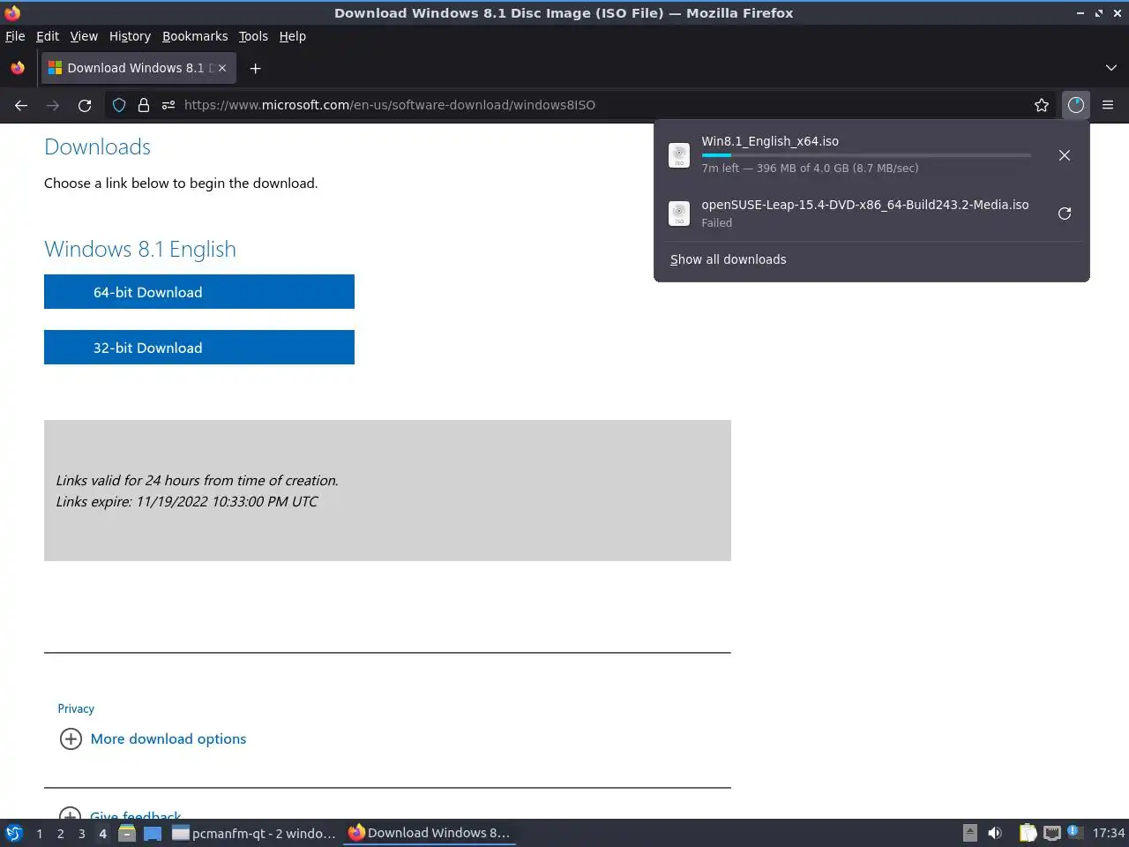Reload the current page
This screenshot has width=1129, height=847.
click(x=85, y=105)
